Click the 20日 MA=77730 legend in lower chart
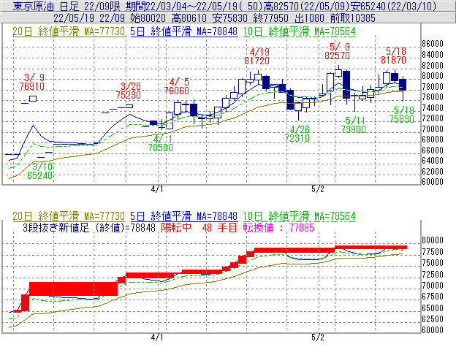This screenshot has width=456, height=347. pos(69,216)
